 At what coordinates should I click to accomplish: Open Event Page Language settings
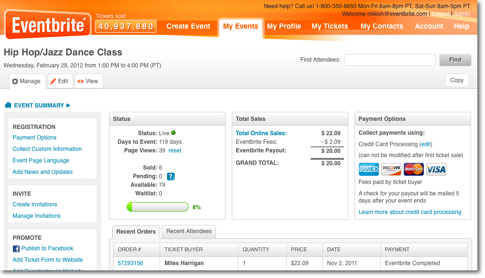click(41, 160)
